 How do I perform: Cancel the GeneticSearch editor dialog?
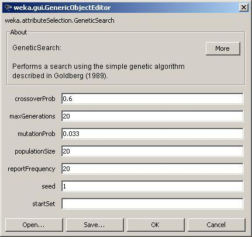tap(216, 225)
